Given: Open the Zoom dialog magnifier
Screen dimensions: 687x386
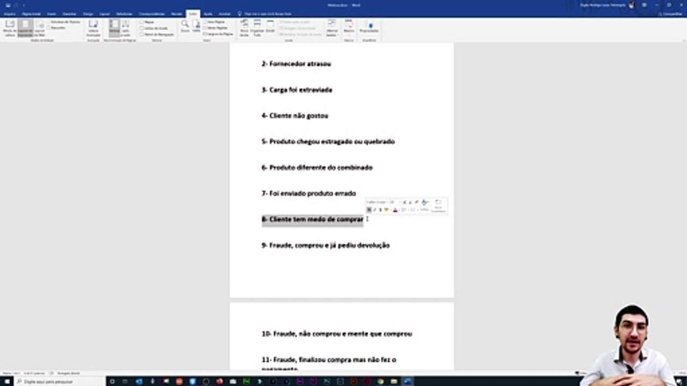Looking at the screenshot, I should (x=185, y=27).
